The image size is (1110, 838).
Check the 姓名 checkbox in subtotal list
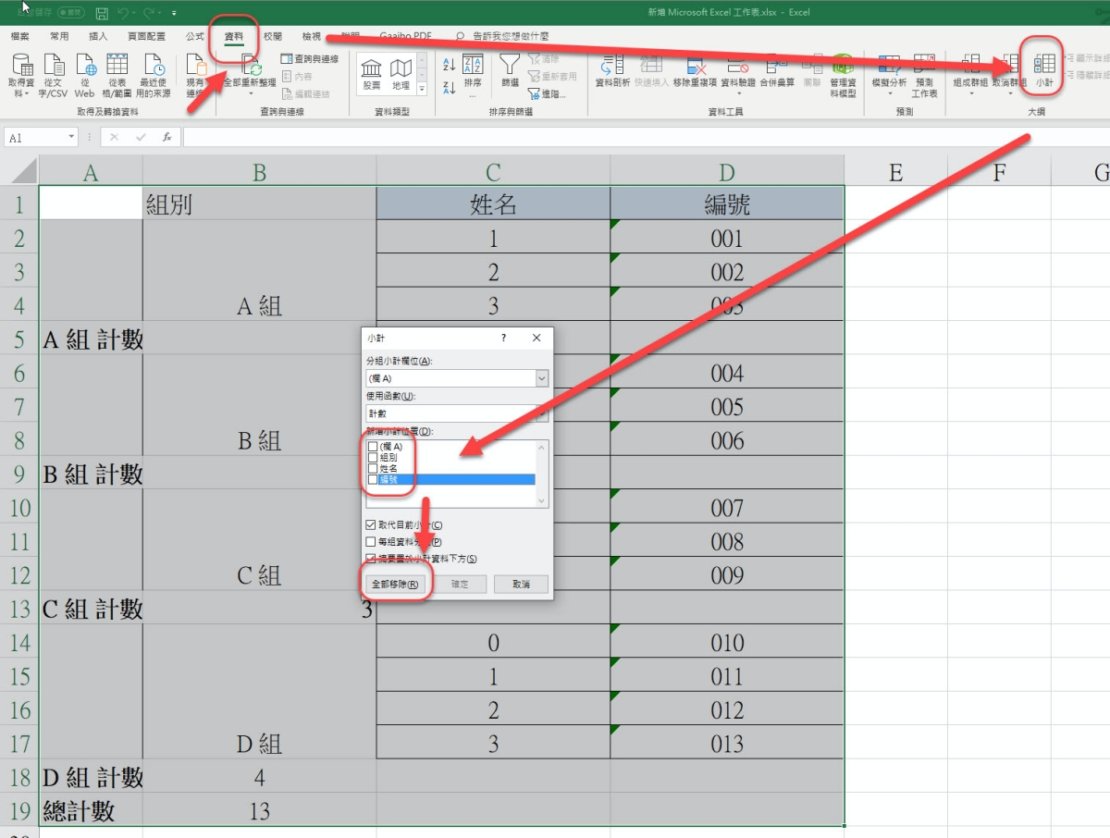click(373, 469)
